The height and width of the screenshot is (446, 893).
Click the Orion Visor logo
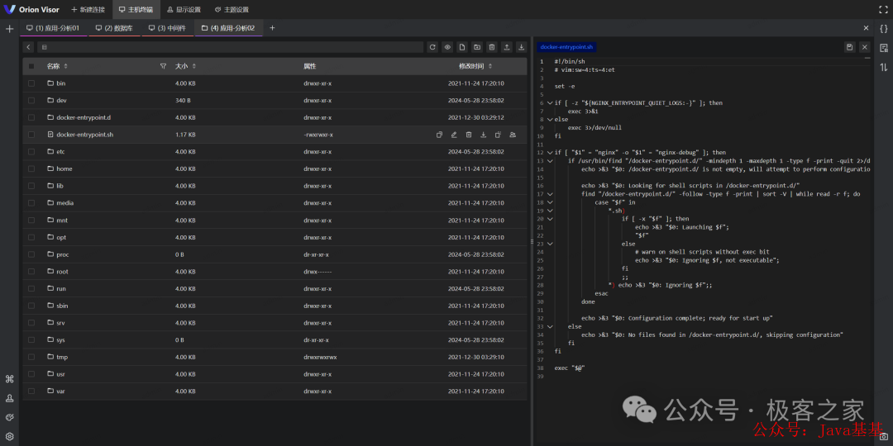click(31, 10)
